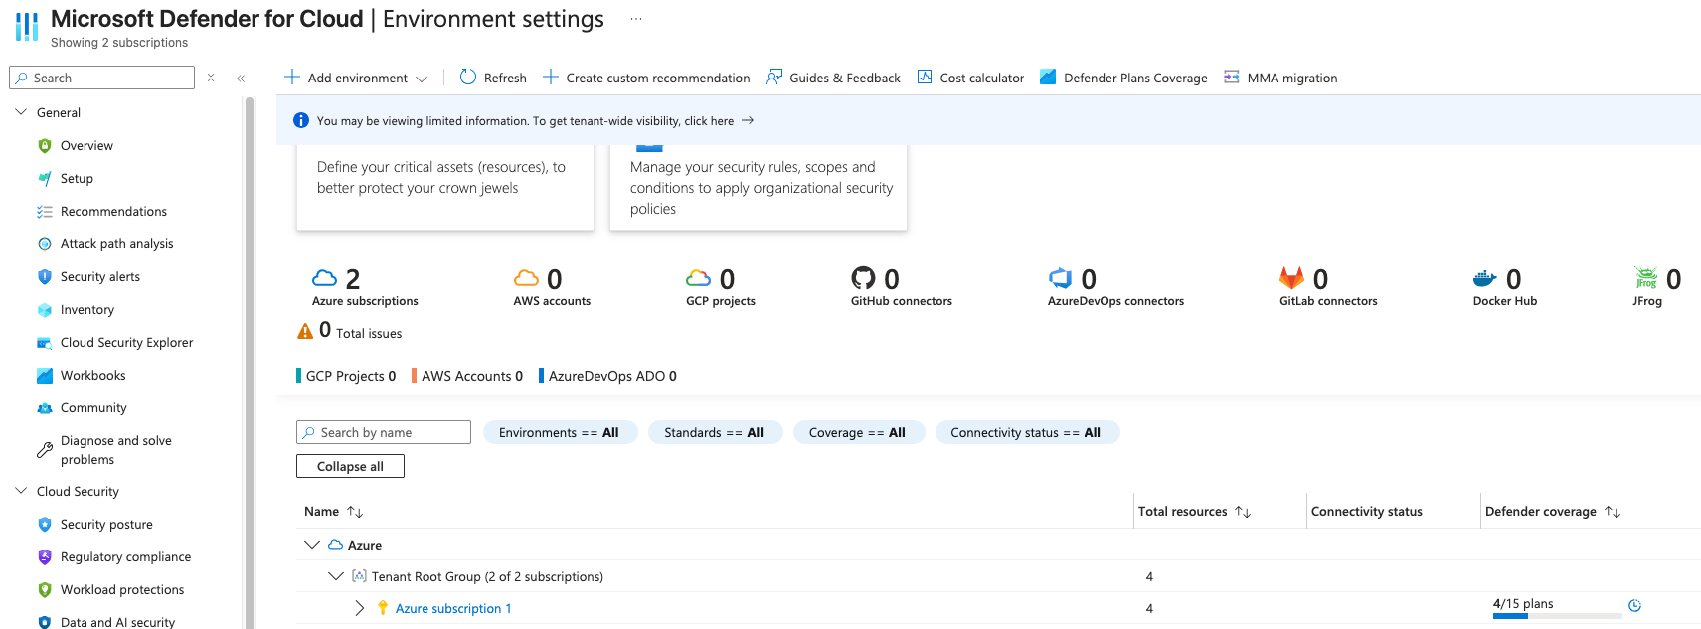The width and height of the screenshot is (1701, 629).
Task: Click the AzureDevOps connectors icon
Action: coord(1061,278)
